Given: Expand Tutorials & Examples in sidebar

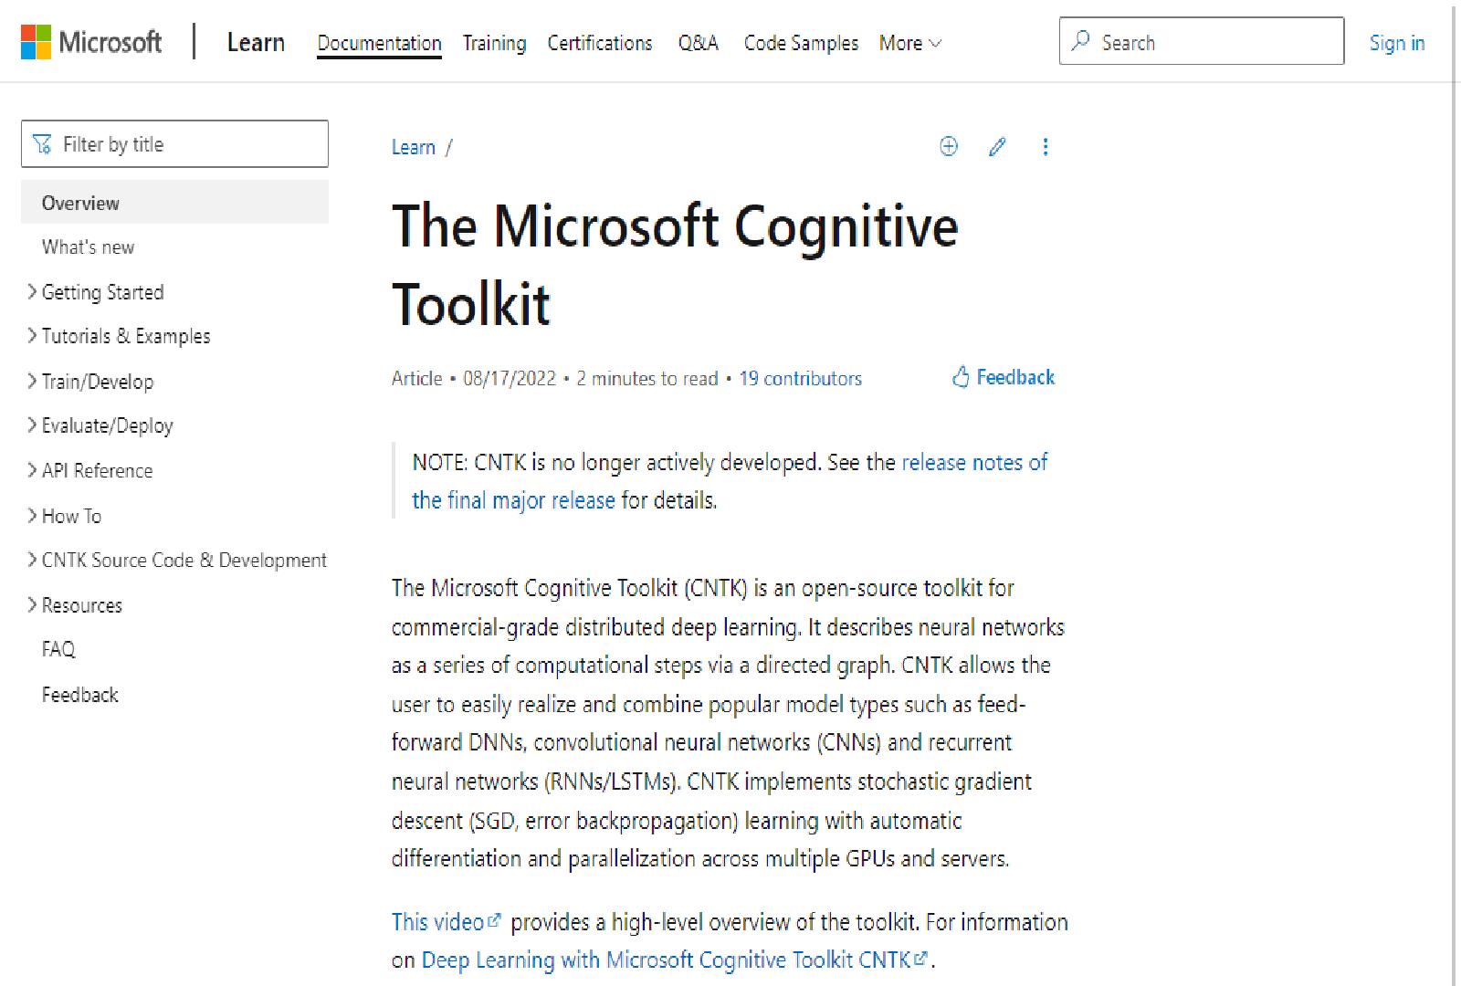Looking at the screenshot, I should (x=32, y=336).
